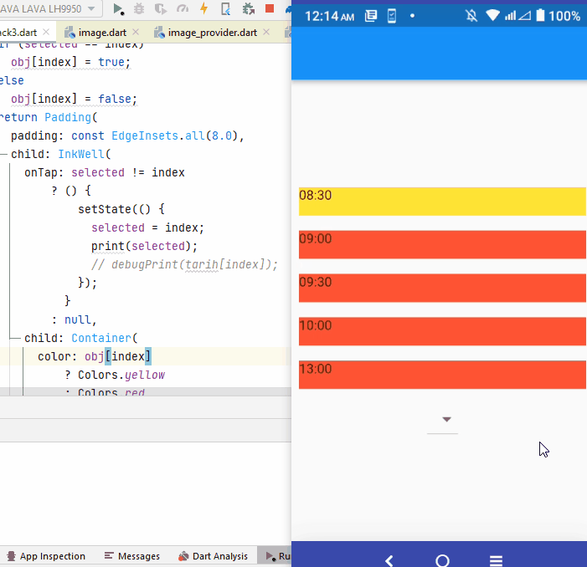The image size is (587, 567).
Task: Tap the red 09:00 time slot
Action: tap(442, 245)
